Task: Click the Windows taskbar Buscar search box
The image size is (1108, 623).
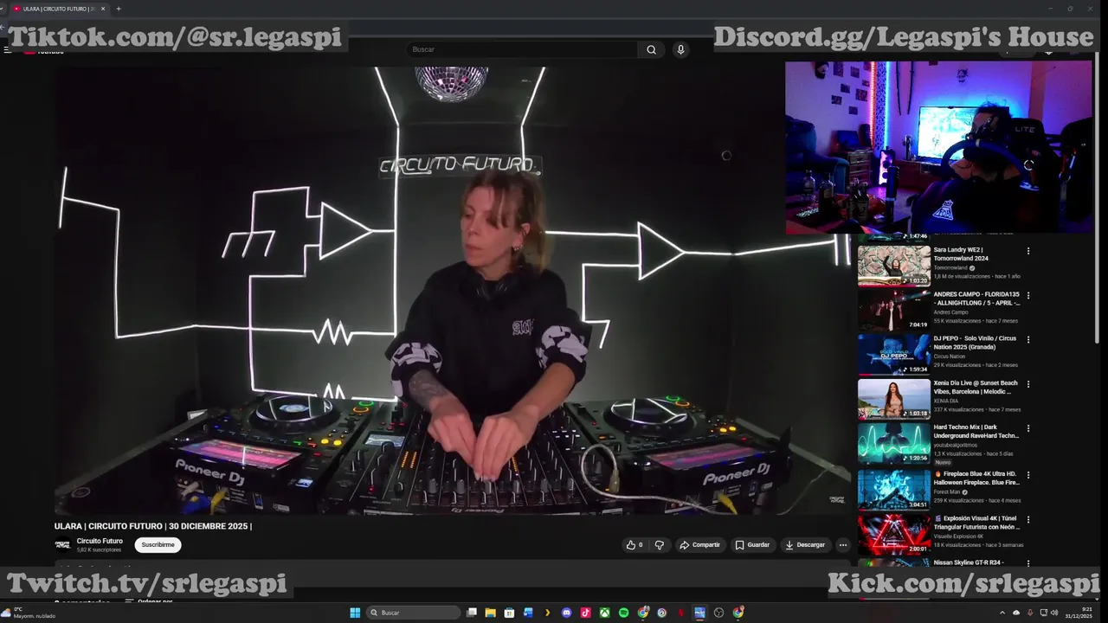Action: [x=414, y=613]
